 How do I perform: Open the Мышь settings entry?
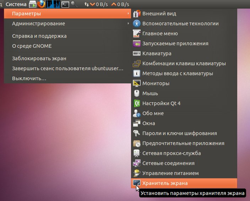pos(184,93)
